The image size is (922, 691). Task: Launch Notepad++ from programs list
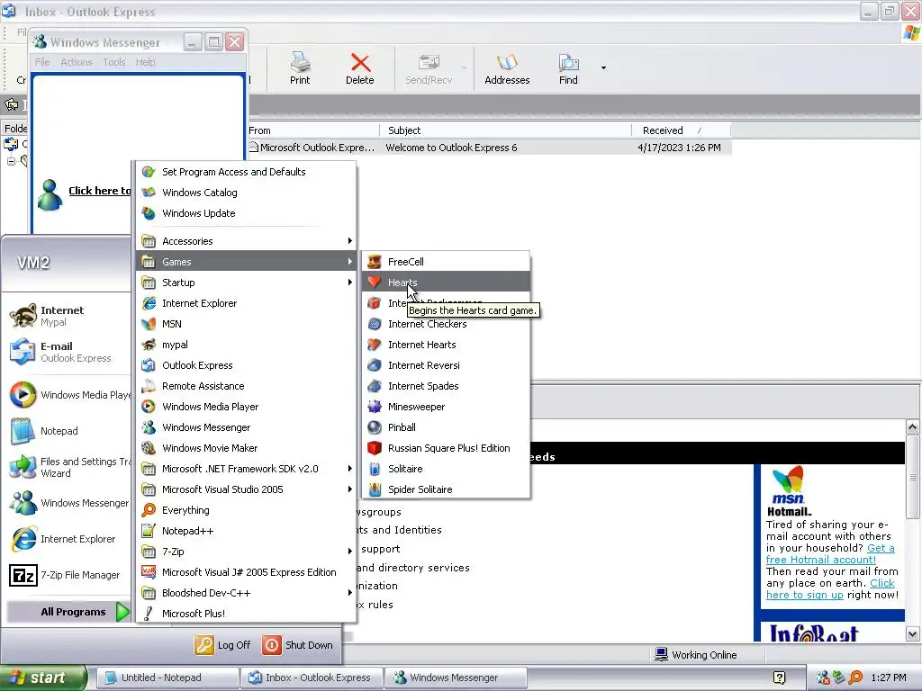tap(246, 531)
